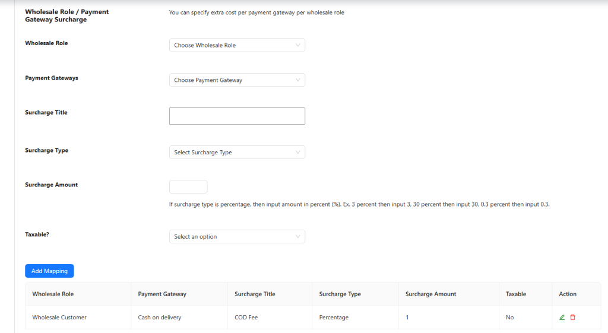This screenshot has width=608, height=333.
Task: Click the extra cost per gateway description
Action: [256, 12]
